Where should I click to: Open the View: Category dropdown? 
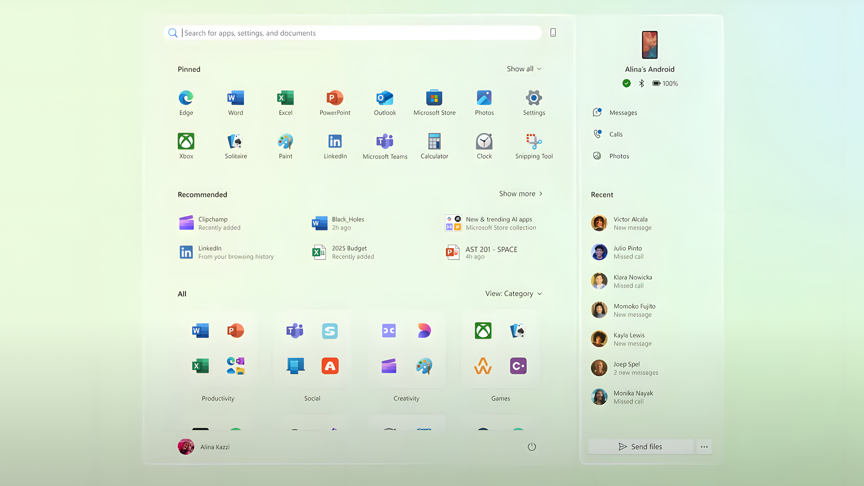pos(513,293)
